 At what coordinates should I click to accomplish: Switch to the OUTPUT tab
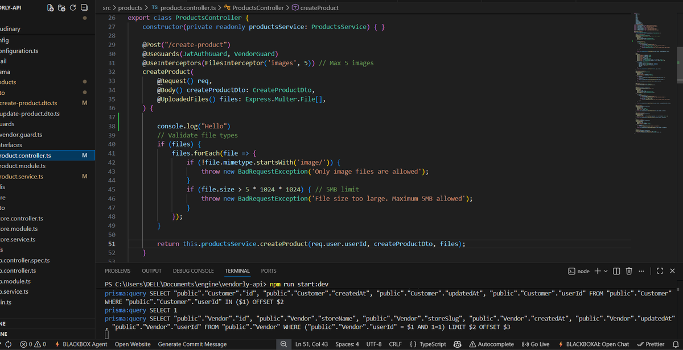click(151, 271)
